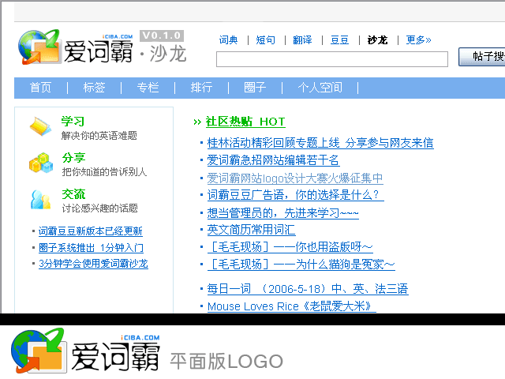Open 标签 in the blue nav bar

pos(94,88)
